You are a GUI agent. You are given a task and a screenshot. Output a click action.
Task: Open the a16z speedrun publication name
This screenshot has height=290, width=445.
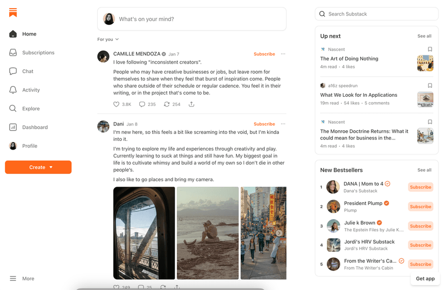[x=342, y=86]
